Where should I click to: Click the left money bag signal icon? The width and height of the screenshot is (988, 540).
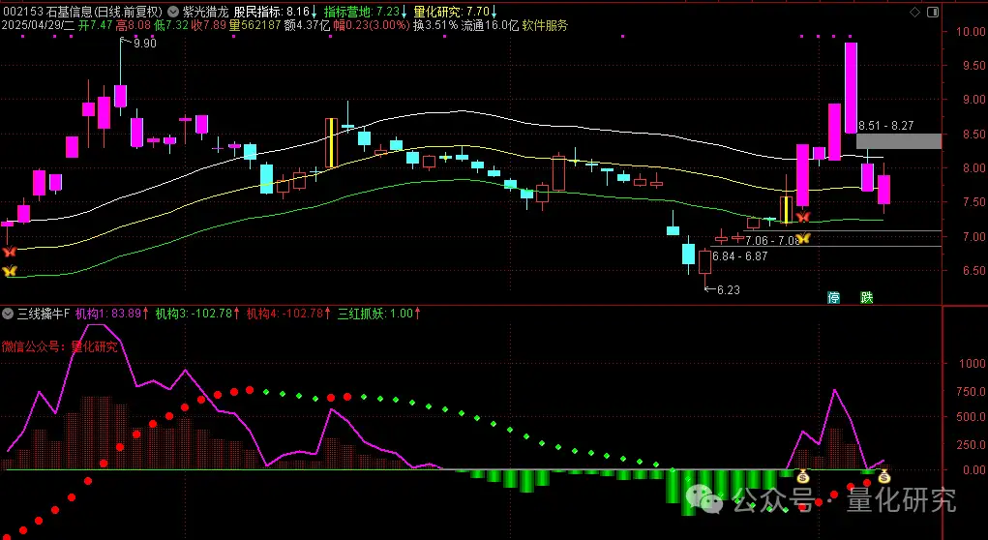click(803, 476)
